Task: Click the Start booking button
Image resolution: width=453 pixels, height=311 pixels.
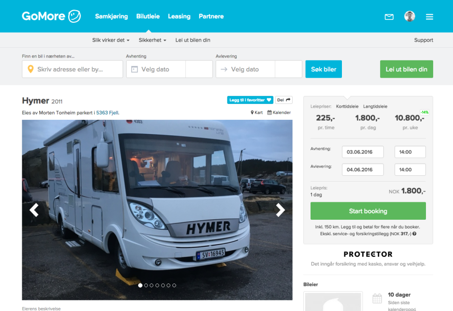Action: pos(368,211)
